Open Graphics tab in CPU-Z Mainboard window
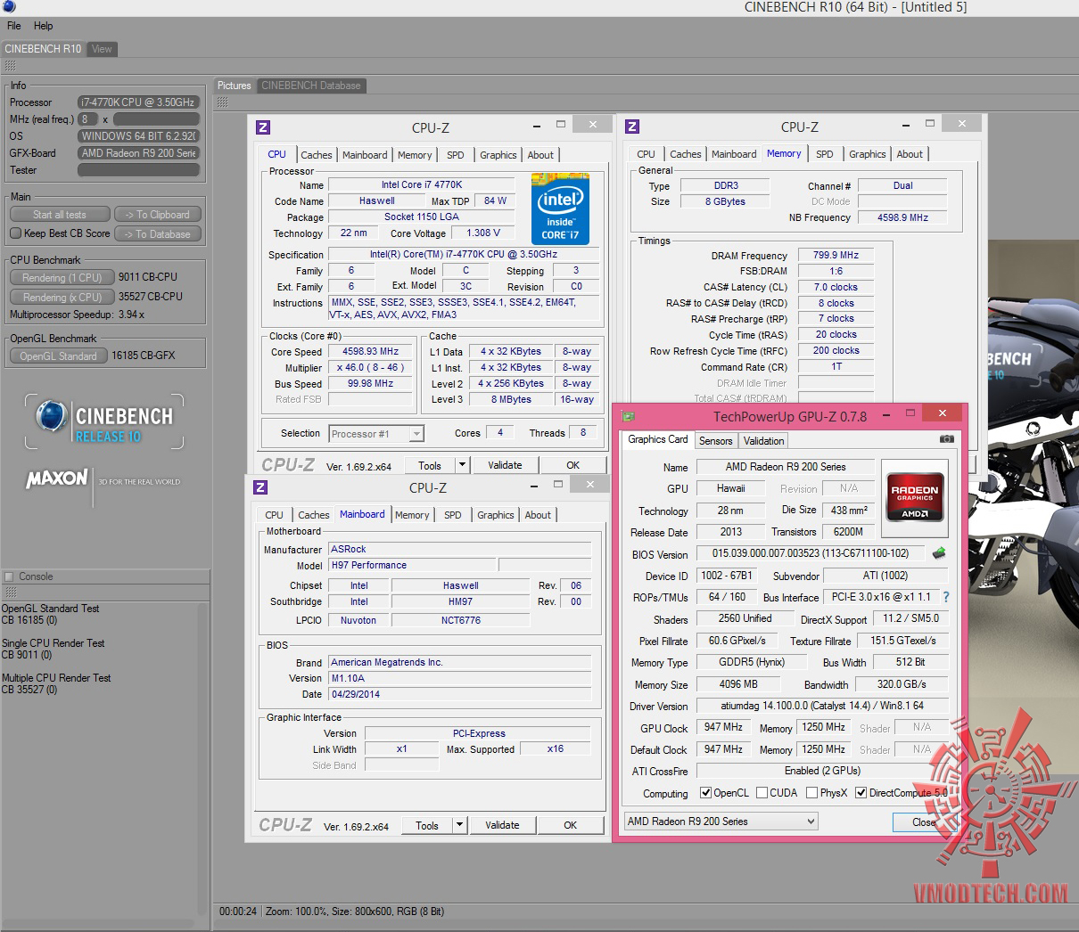The width and height of the screenshot is (1079, 932). tap(496, 515)
